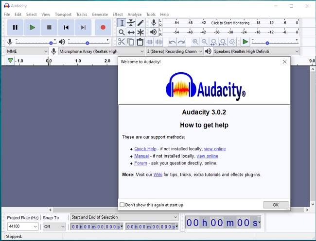Open audio position time format arrow
Image resolution: width=316 pixels, height=241 pixels.
point(259,222)
